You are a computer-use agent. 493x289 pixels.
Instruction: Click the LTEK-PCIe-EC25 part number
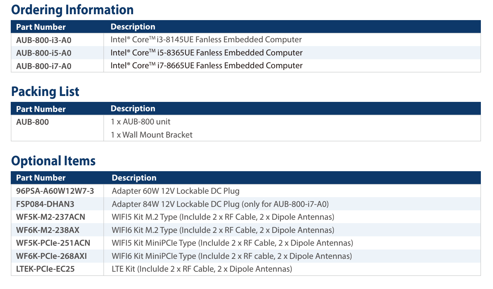[45, 269]
